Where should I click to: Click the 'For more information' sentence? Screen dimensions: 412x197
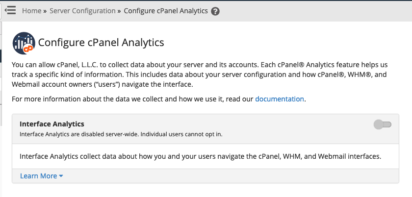tap(132, 98)
